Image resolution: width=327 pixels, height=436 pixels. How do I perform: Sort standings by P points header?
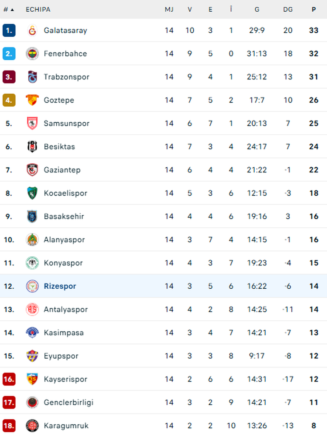click(x=314, y=9)
